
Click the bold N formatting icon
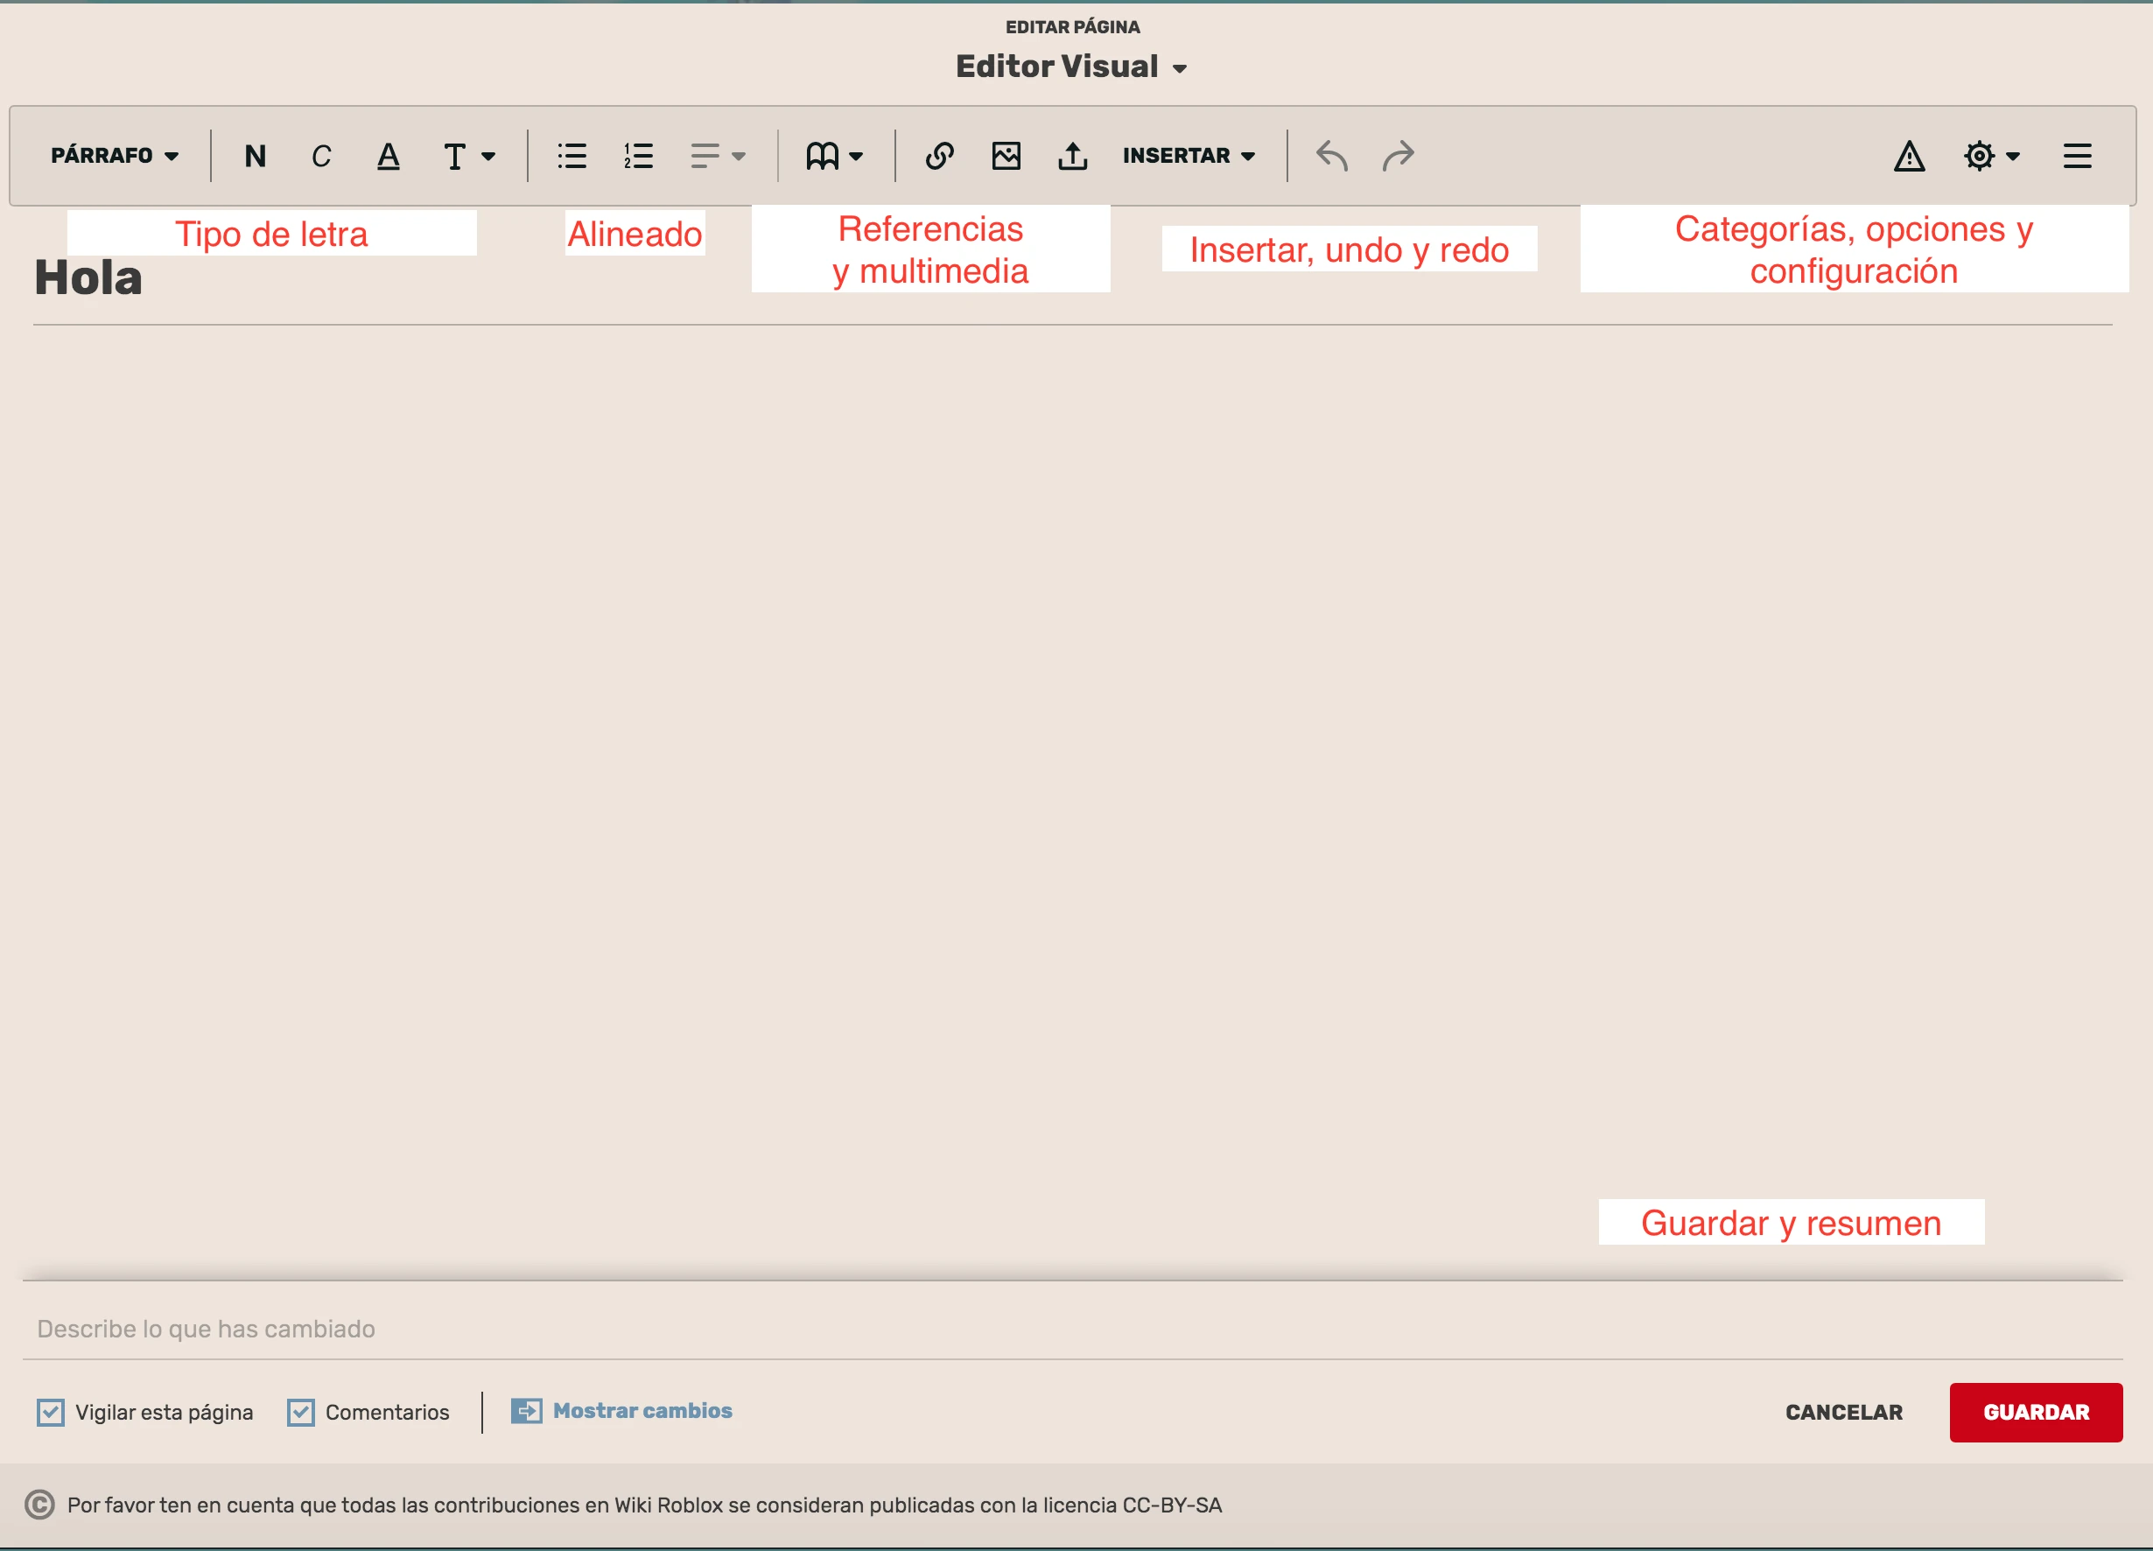tap(255, 156)
